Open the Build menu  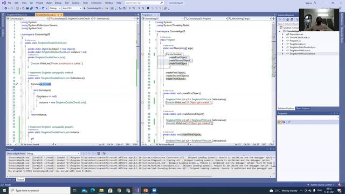click(49, 3)
